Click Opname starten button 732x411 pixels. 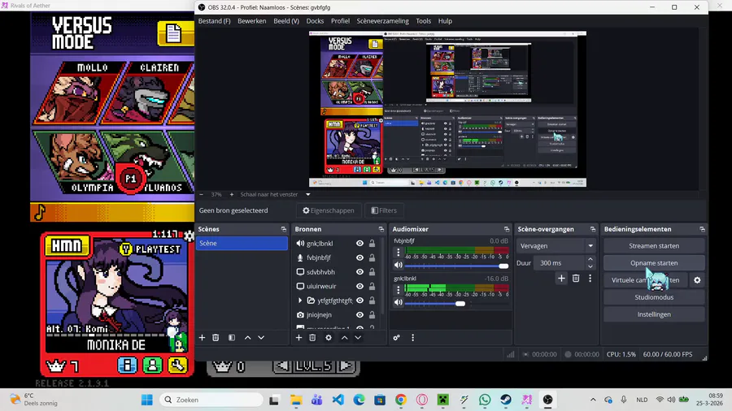[654, 263]
